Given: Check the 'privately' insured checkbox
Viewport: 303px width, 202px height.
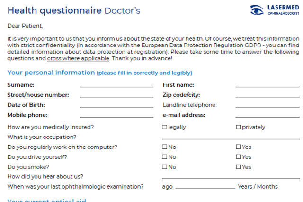Looking at the screenshot, I should [x=238, y=127].
